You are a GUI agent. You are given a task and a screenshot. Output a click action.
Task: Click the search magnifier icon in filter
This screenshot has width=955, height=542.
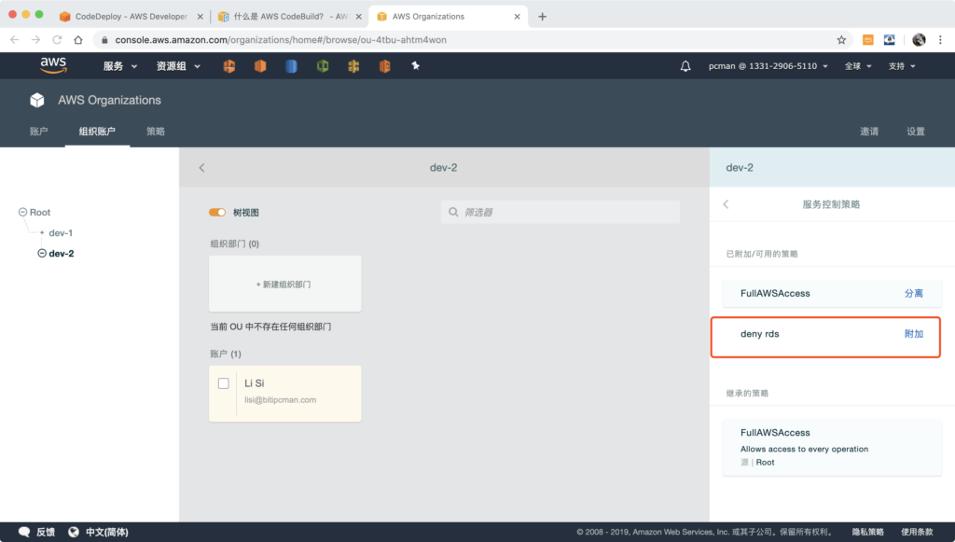click(x=453, y=212)
